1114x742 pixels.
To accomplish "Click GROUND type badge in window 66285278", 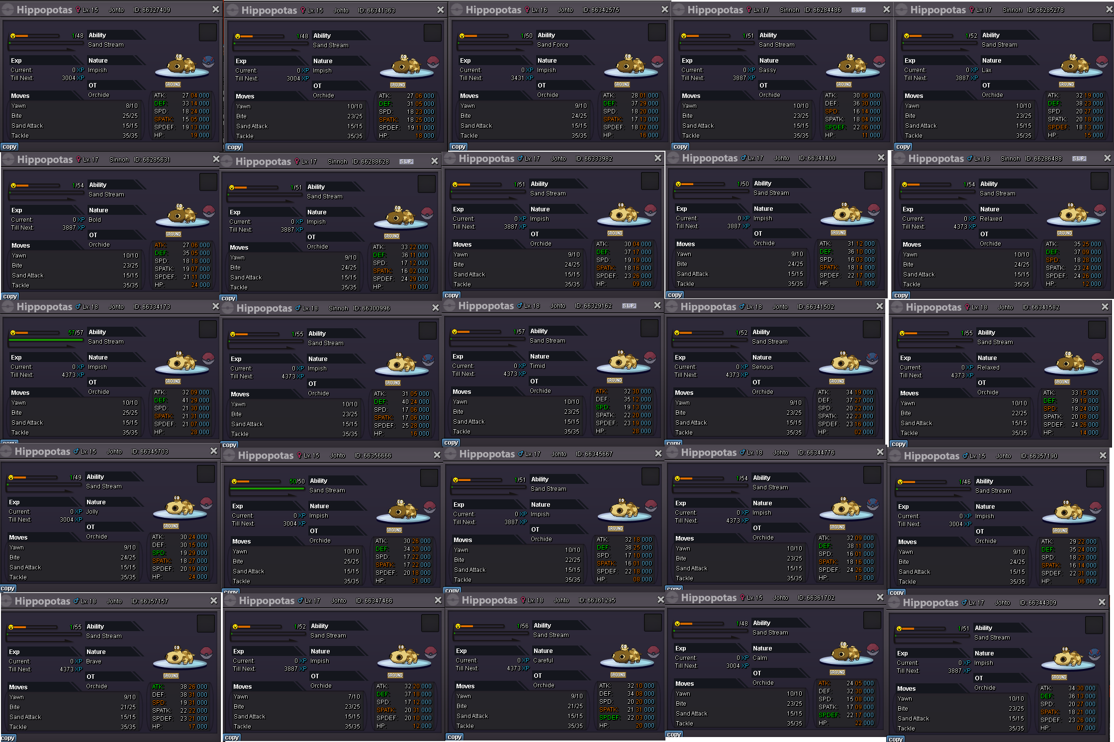I will pos(1066,85).
